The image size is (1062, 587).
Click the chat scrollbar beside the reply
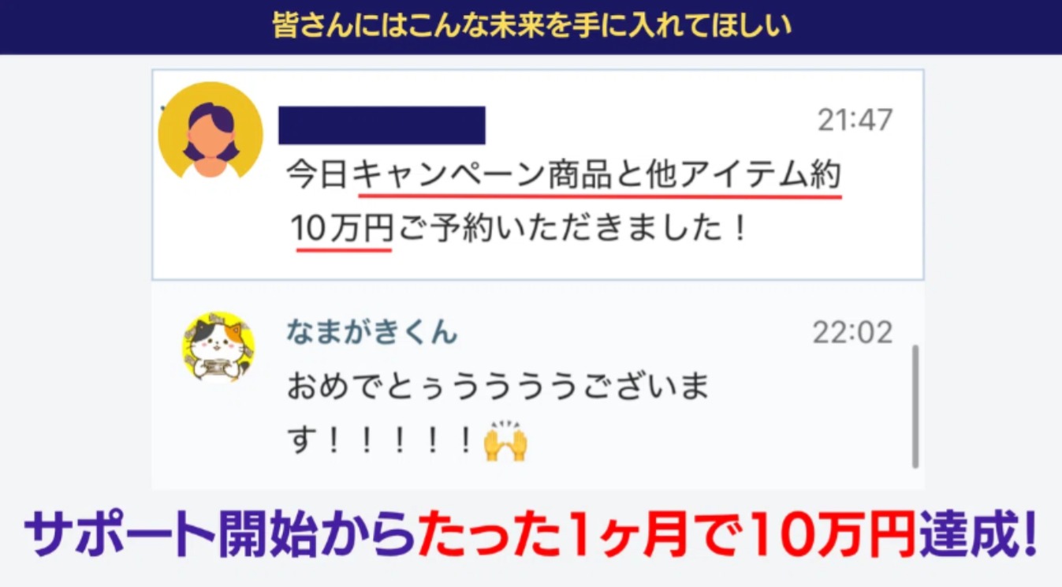click(x=915, y=406)
